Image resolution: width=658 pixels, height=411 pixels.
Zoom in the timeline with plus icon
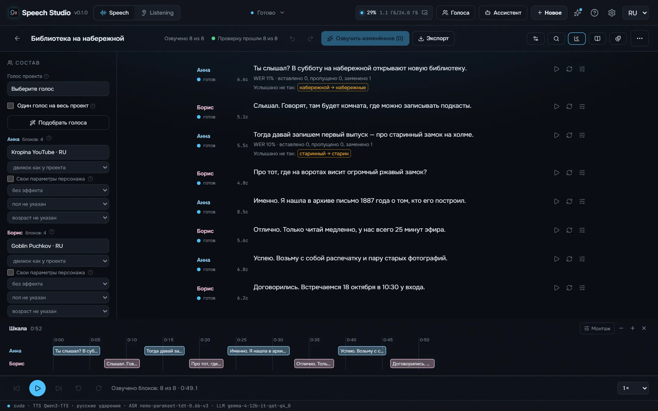tap(633, 328)
